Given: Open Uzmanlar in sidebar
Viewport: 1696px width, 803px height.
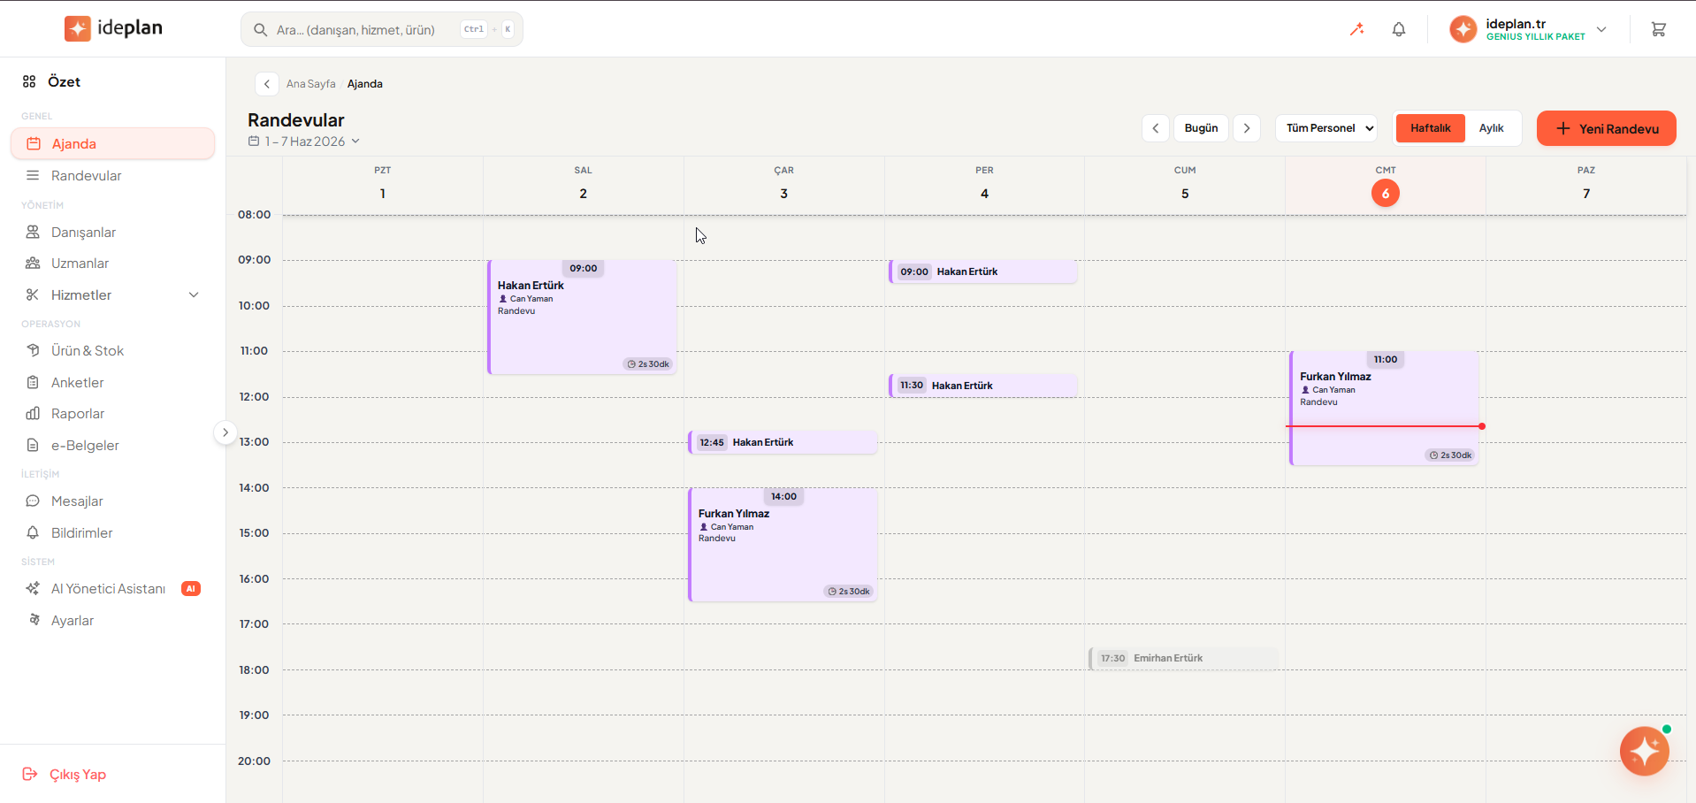Looking at the screenshot, I should click(x=113, y=263).
